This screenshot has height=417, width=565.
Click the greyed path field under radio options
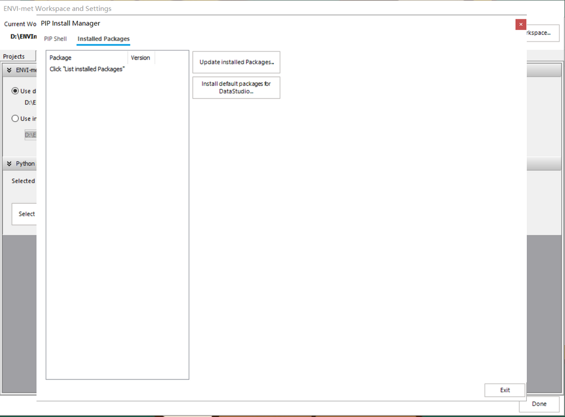coord(30,135)
